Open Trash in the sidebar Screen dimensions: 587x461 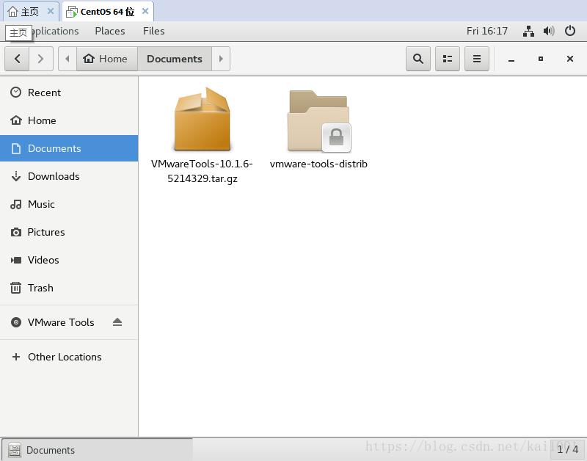(69, 288)
